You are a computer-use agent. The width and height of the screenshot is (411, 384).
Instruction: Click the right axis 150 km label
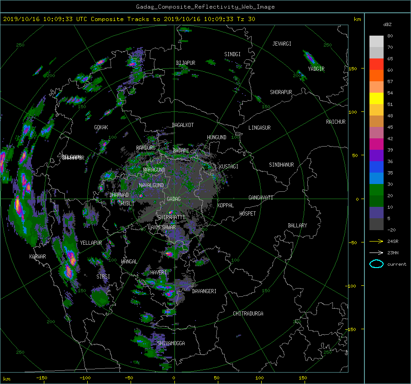pos(353,68)
